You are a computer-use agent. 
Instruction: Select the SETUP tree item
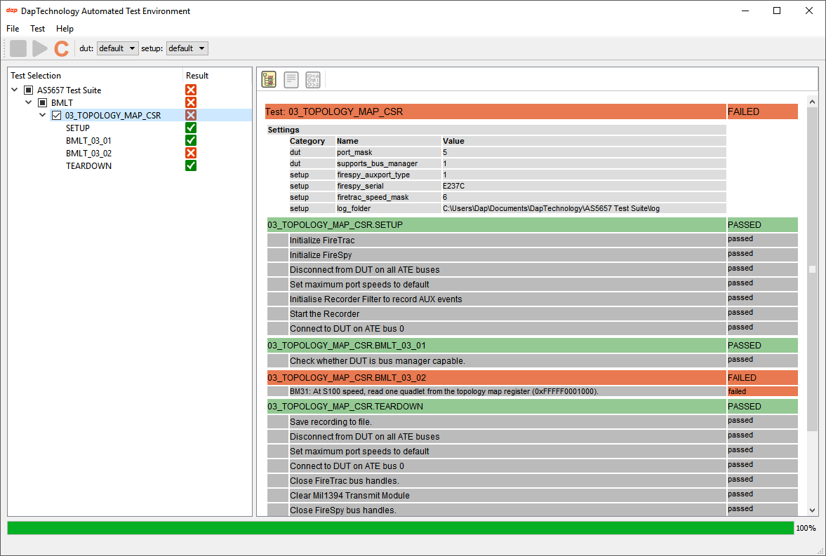pos(77,128)
